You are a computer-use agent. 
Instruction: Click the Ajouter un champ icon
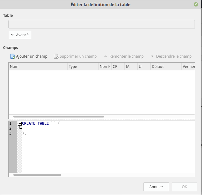point(12,56)
